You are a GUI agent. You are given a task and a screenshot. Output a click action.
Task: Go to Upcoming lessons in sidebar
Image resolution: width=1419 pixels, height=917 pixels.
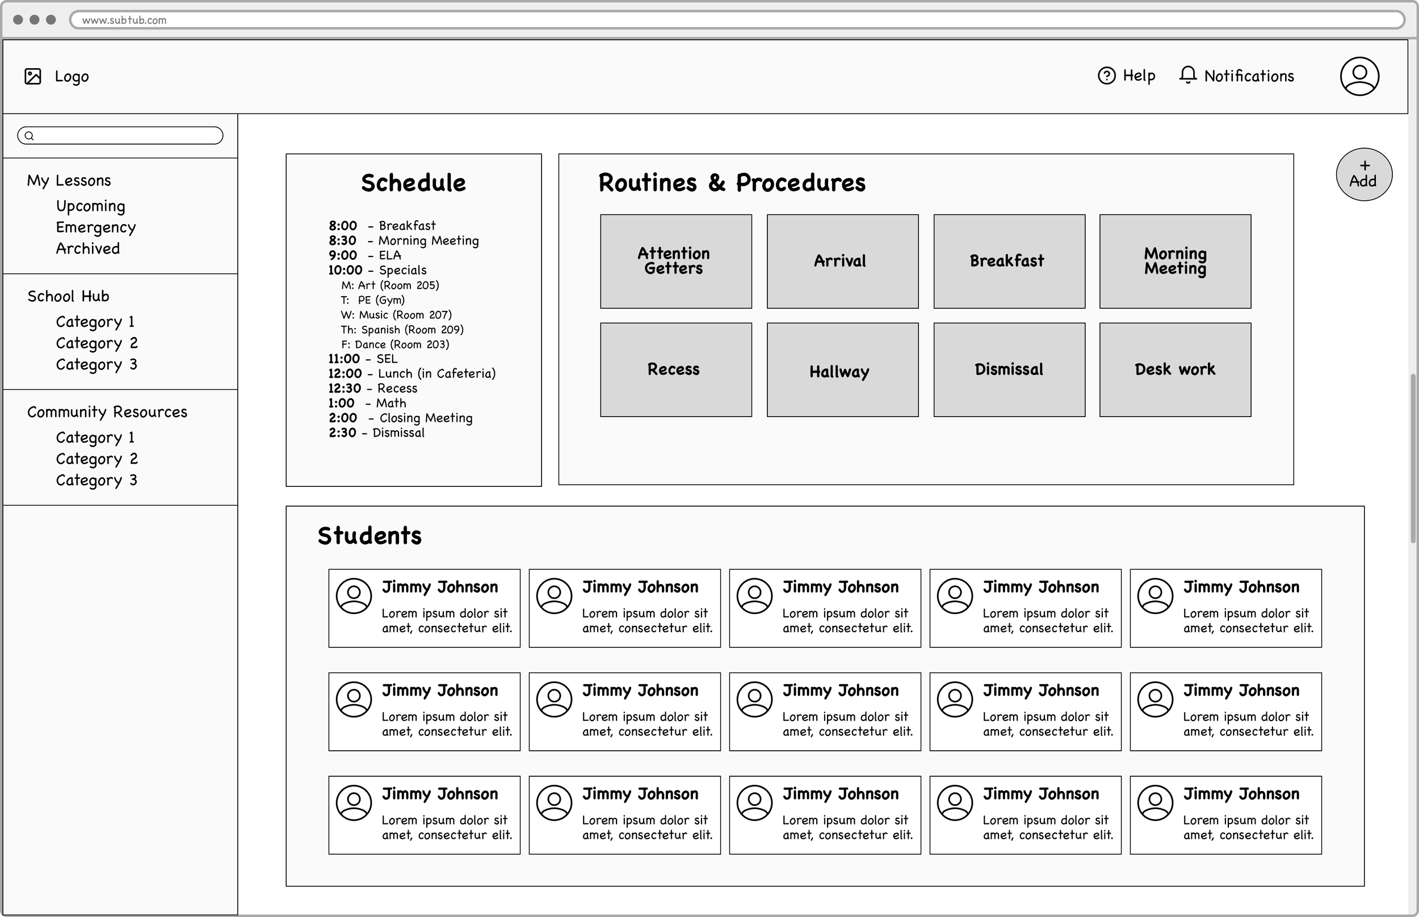[90, 206]
